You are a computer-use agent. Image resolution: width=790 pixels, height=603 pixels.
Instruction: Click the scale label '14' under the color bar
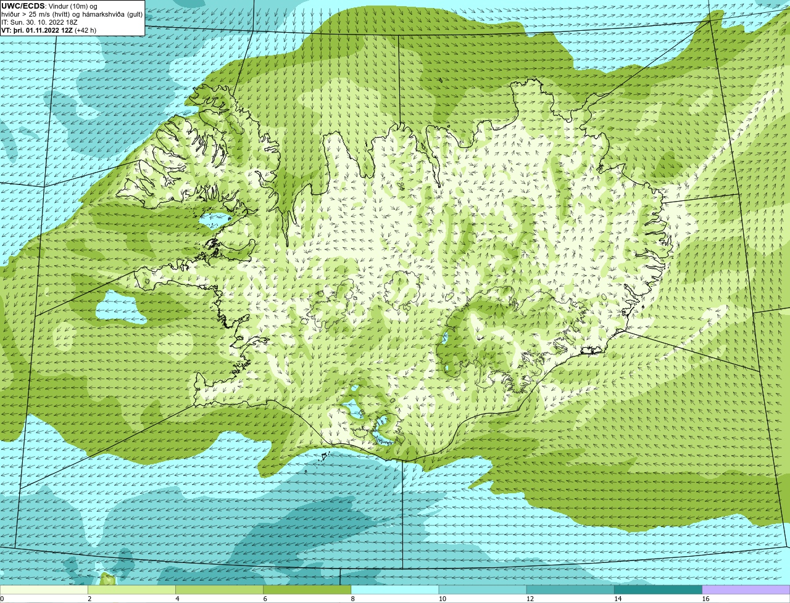[x=618, y=599]
